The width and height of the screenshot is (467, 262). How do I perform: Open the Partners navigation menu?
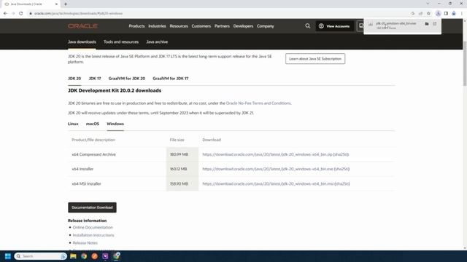(222, 26)
